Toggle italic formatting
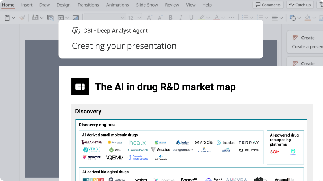Image resolution: width=323 pixels, height=181 pixels. coord(181,17)
